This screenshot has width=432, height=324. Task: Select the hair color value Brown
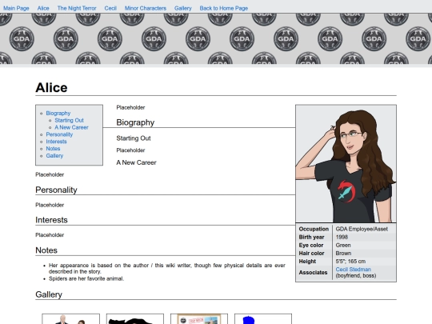343,253
